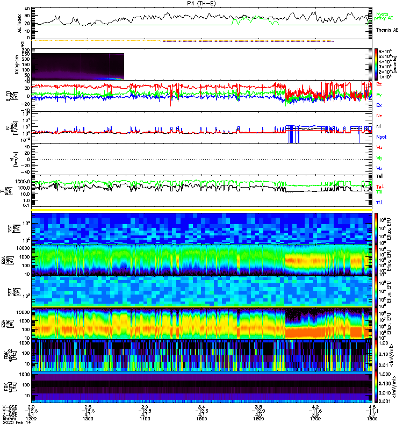Image resolution: width=403 pixels, height=430 pixels.
Task: Click the 1300 time tick label
Action: (x=88, y=419)
